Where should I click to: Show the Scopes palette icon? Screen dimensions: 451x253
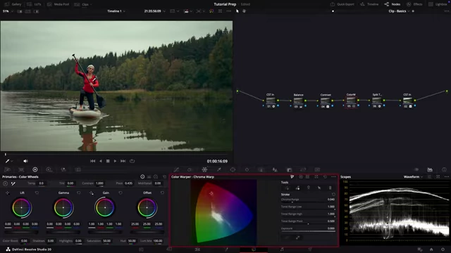(430, 169)
